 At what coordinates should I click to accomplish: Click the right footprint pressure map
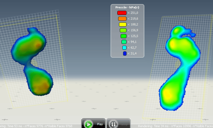pos(179,68)
